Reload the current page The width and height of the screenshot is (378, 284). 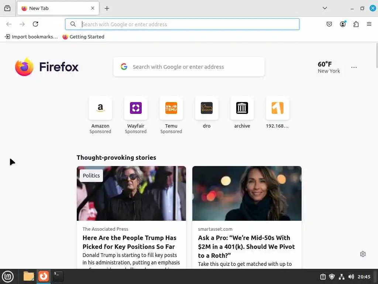35,24
